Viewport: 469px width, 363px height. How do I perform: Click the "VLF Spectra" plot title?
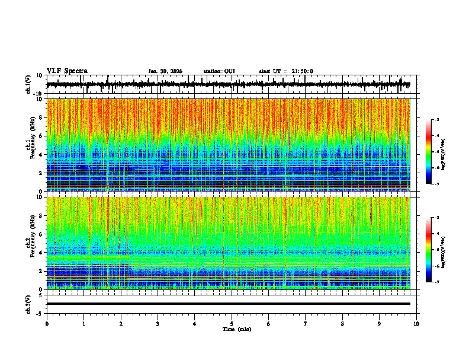tap(67, 71)
